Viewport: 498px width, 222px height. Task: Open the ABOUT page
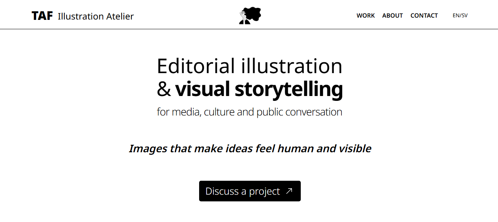tap(393, 16)
